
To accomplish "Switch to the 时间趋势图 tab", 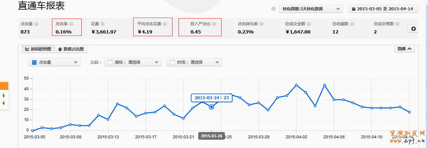I will coord(38,49).
